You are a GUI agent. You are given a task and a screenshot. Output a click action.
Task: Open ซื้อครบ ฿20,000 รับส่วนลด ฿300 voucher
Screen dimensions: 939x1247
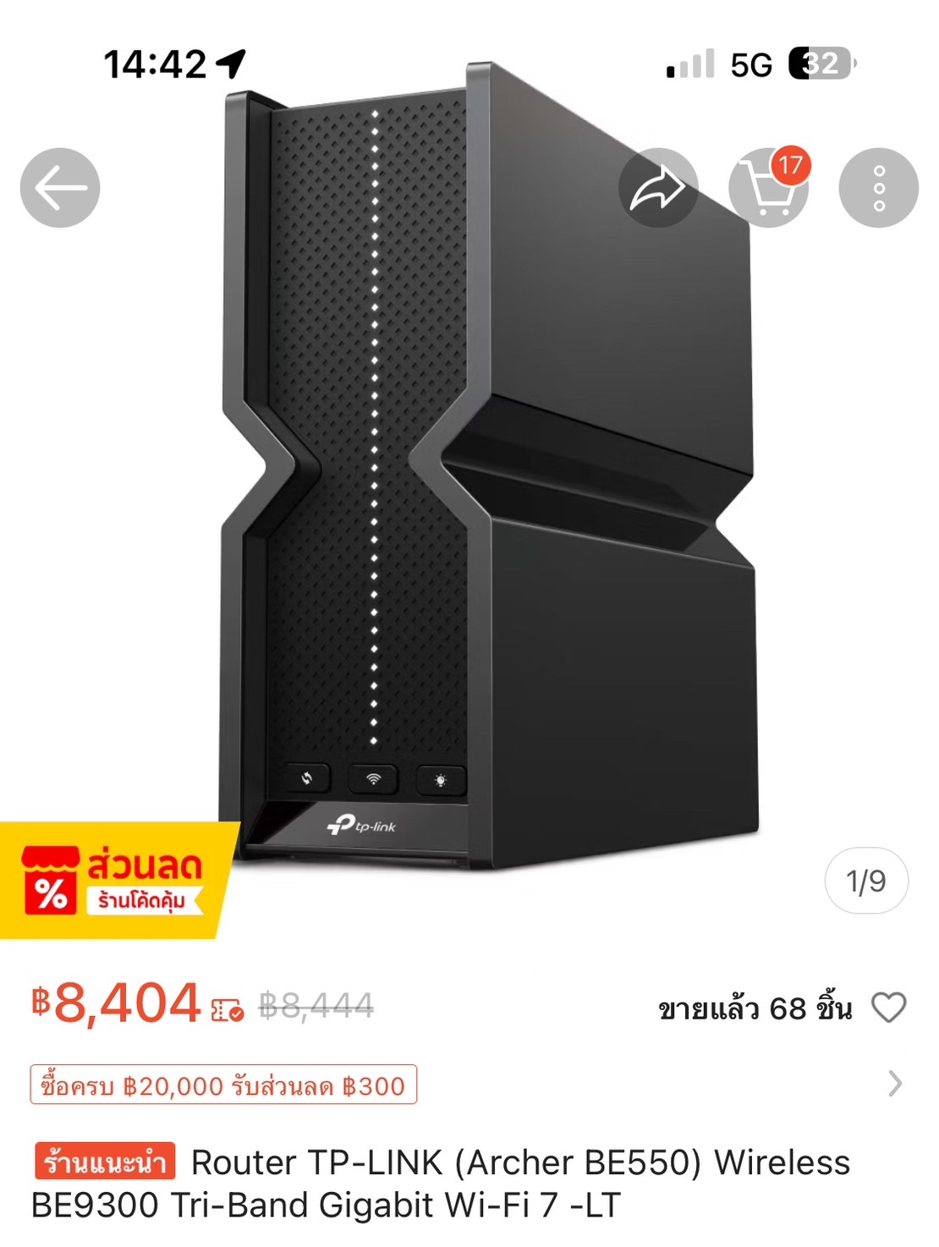click(223, 1085)
